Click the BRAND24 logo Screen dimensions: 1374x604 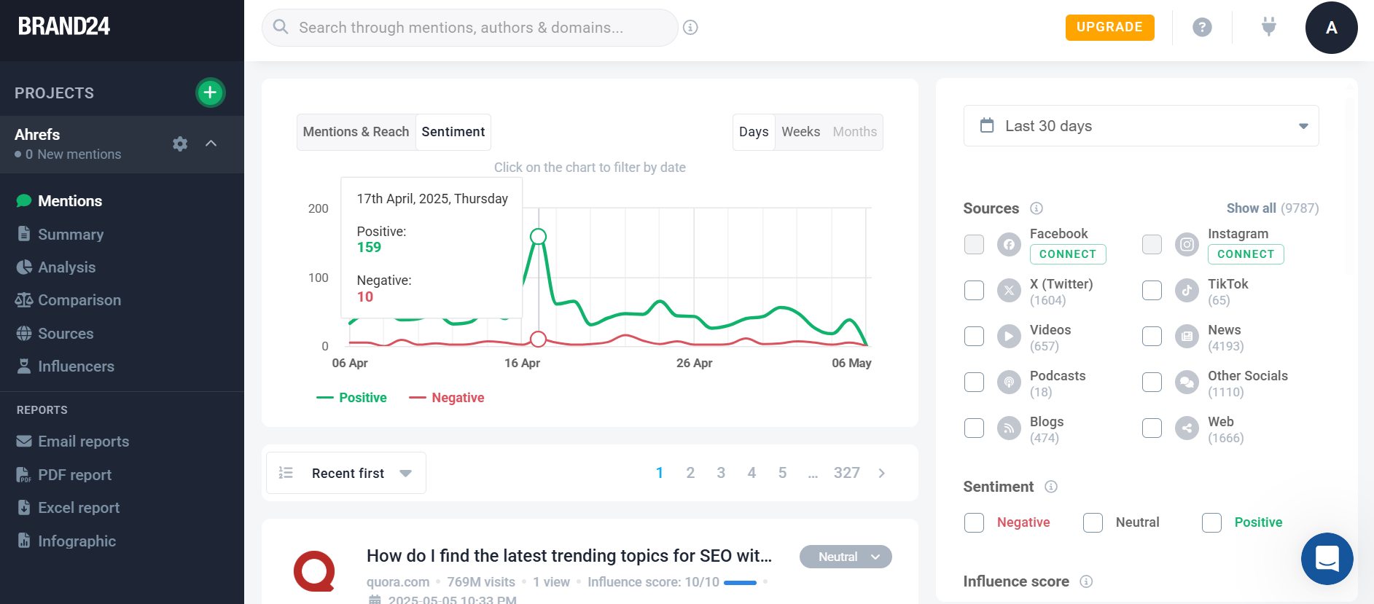point(64,26)
